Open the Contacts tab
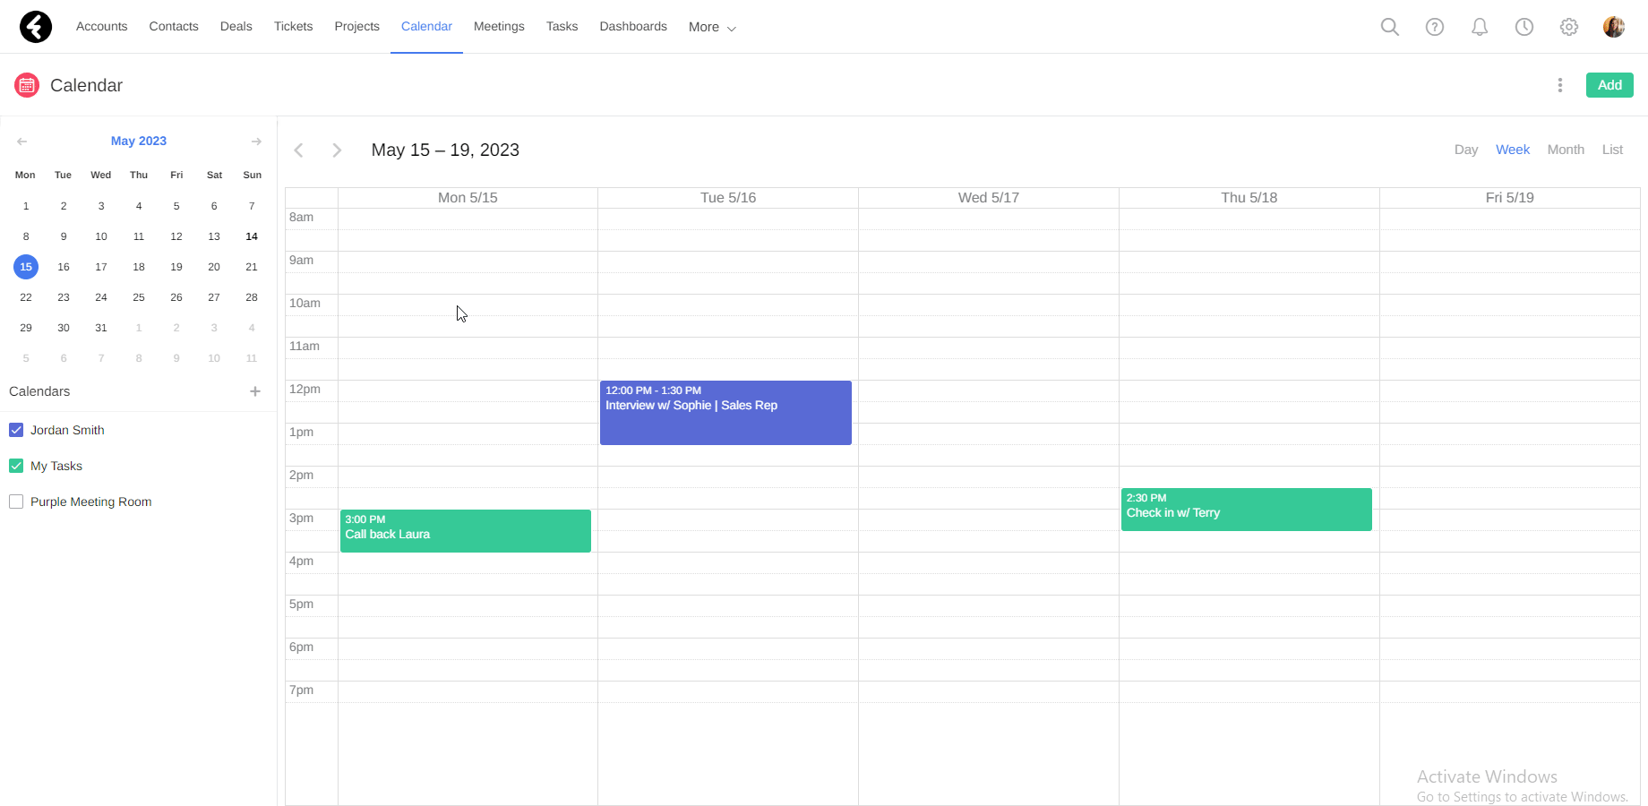Viewport: 1648px width, 806px height. [x=174, y=27]
